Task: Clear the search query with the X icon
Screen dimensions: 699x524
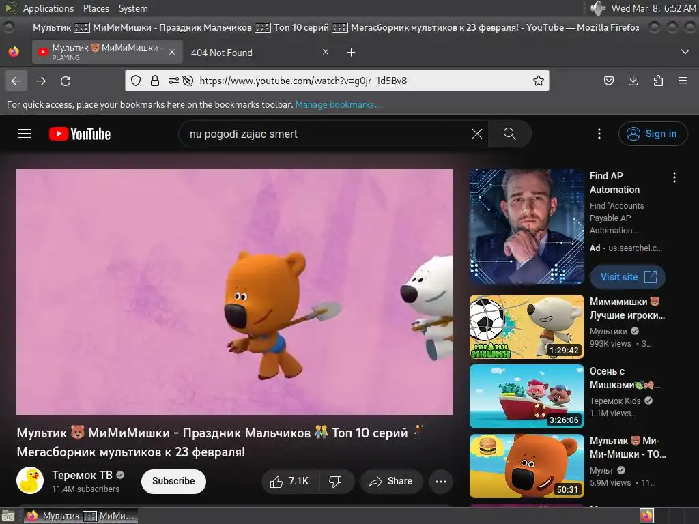Action: click(x=477, y=134)
